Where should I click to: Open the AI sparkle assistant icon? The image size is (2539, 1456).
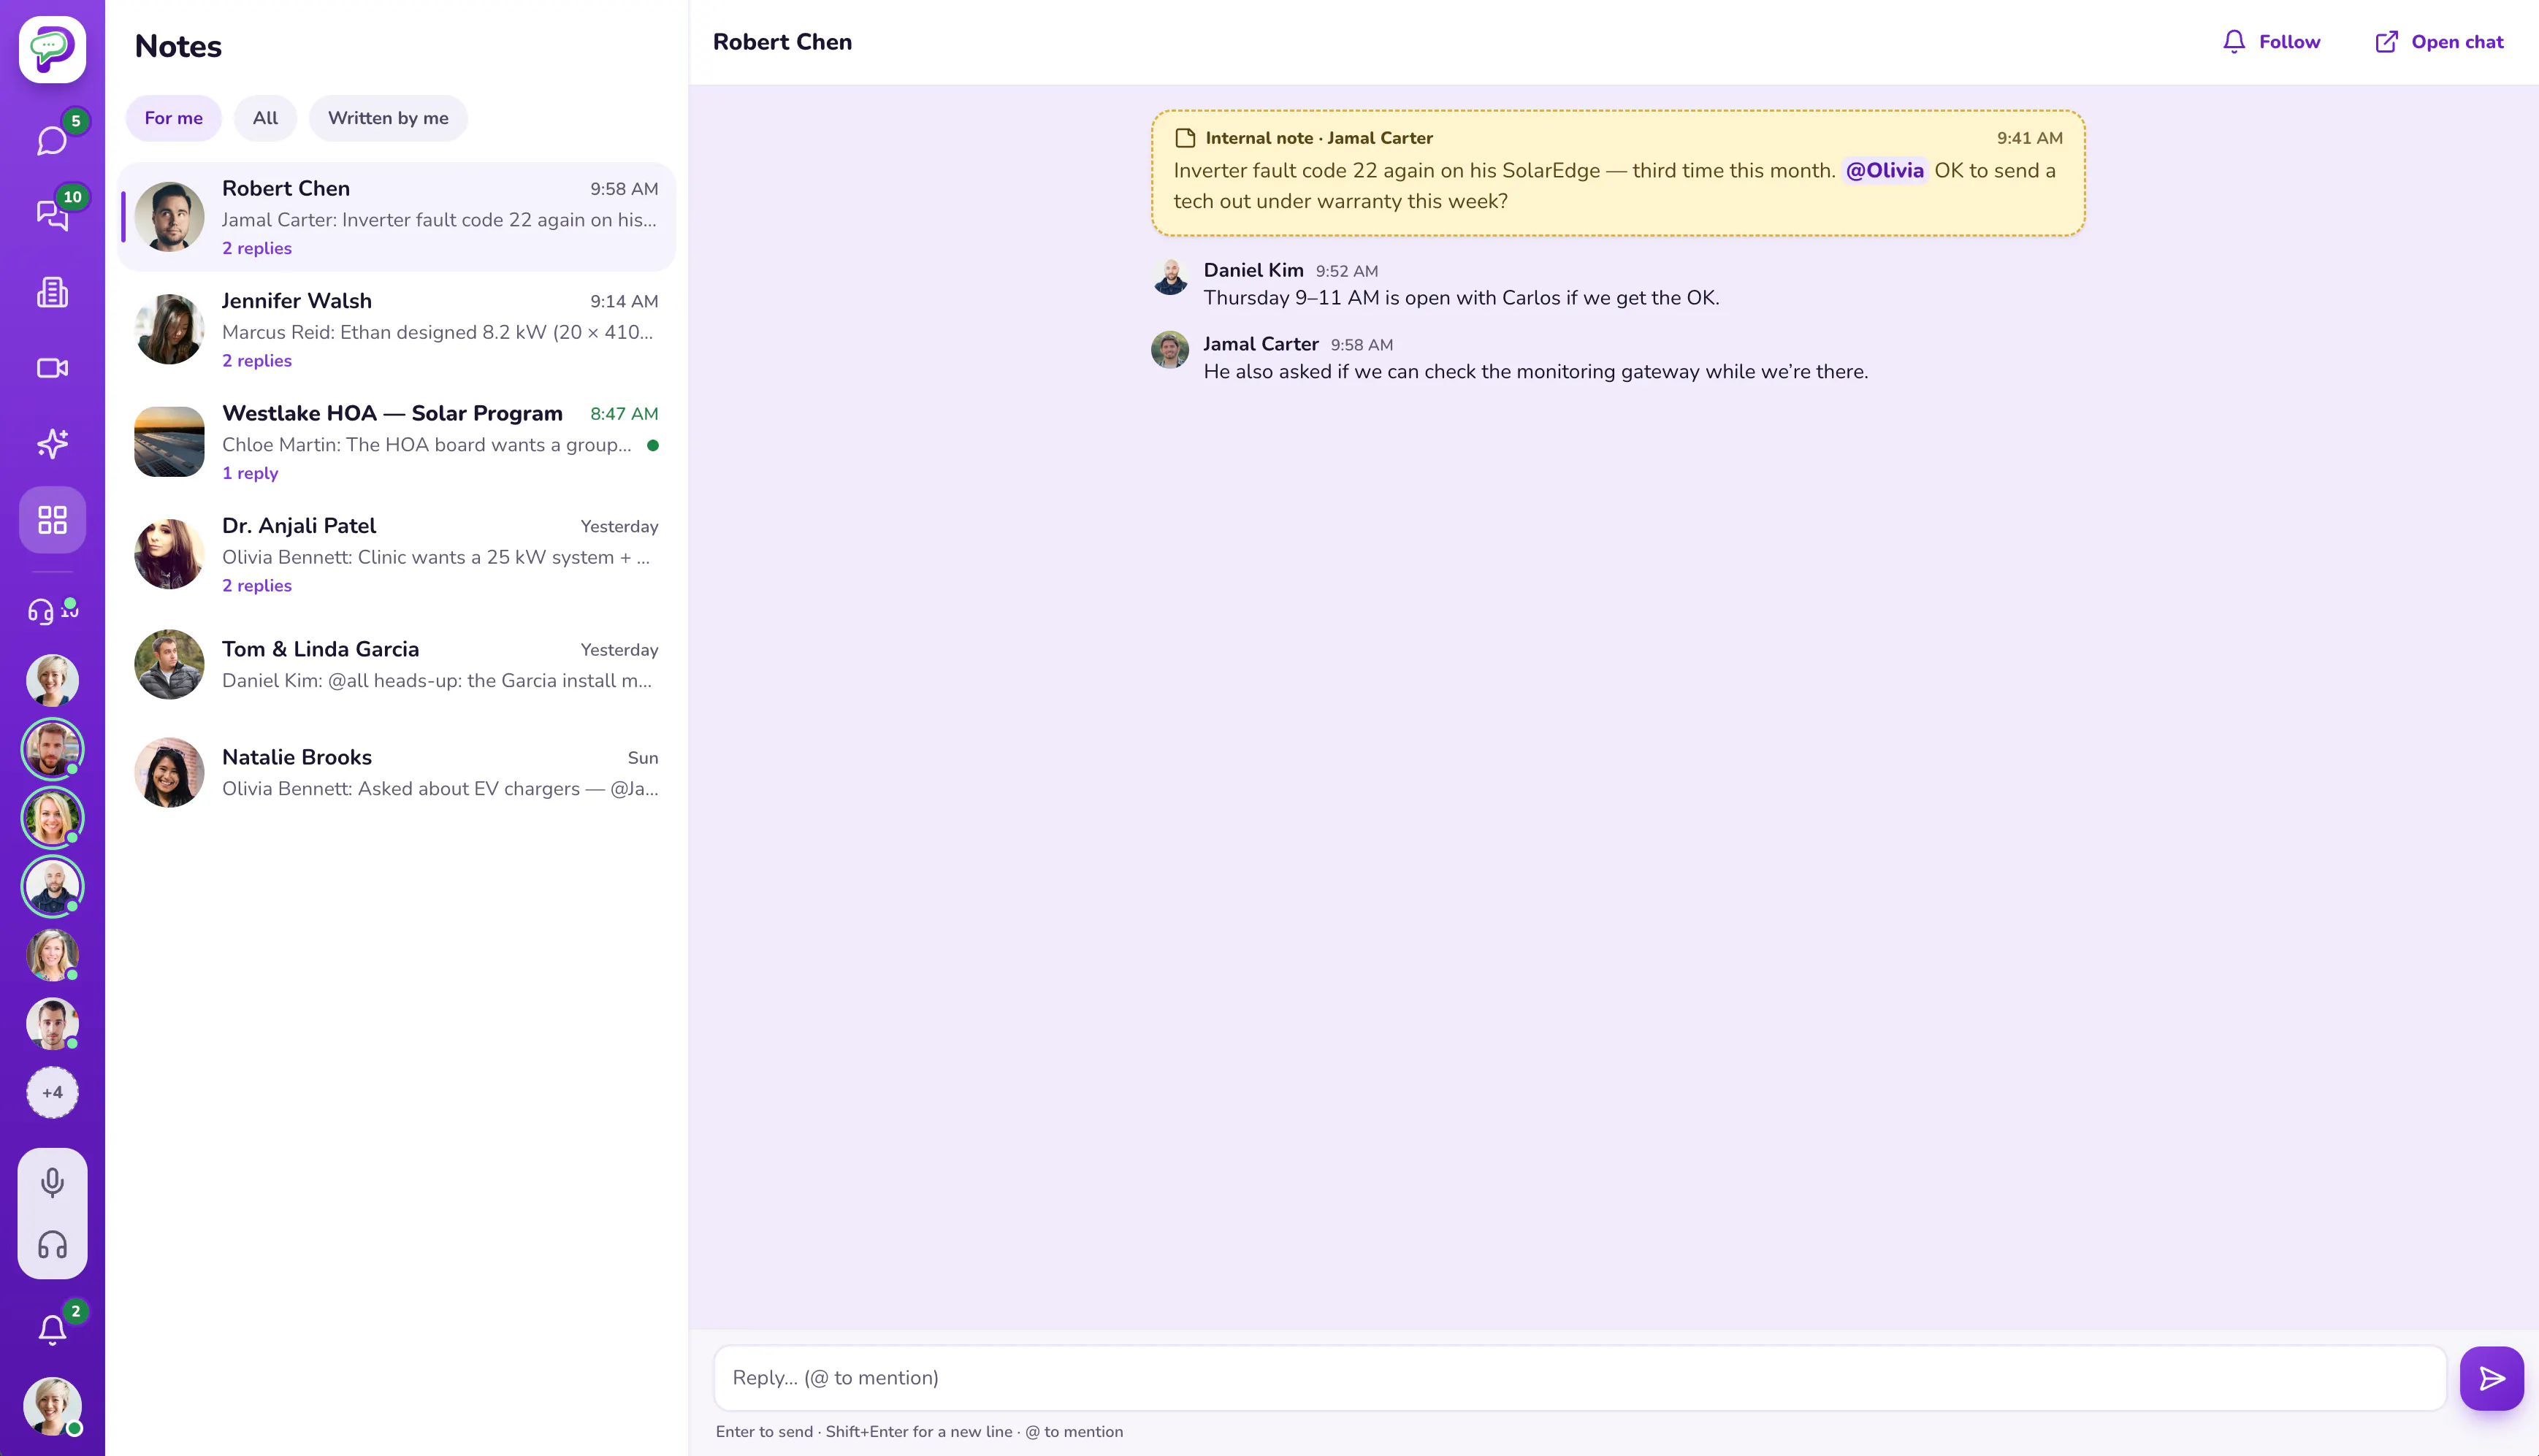(x=52, y=443)
